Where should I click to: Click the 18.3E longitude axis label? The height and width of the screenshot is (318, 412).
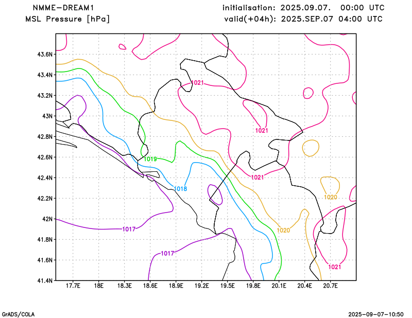[125, 286]
